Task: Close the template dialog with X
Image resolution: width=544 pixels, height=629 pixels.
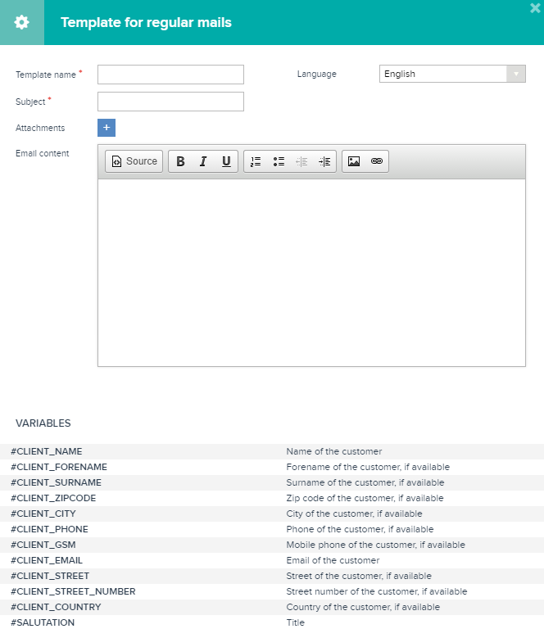Action: coord(535,8)
